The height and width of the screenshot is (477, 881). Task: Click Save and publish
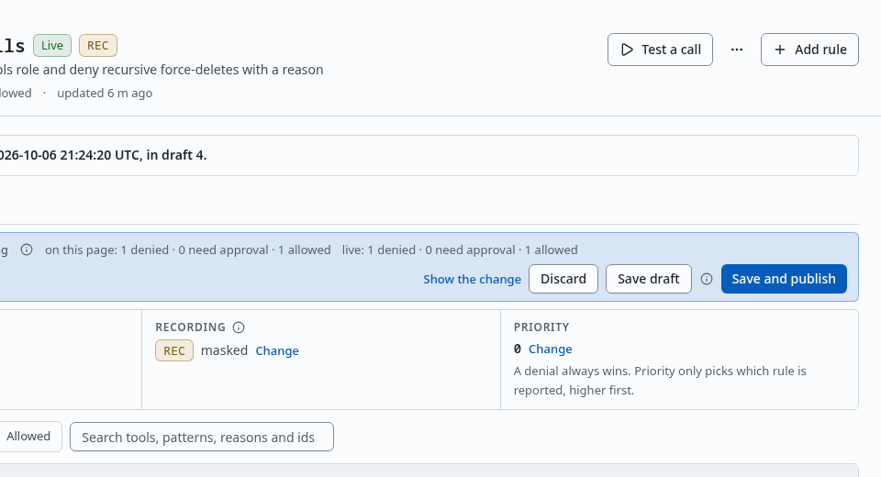(784, 279)
